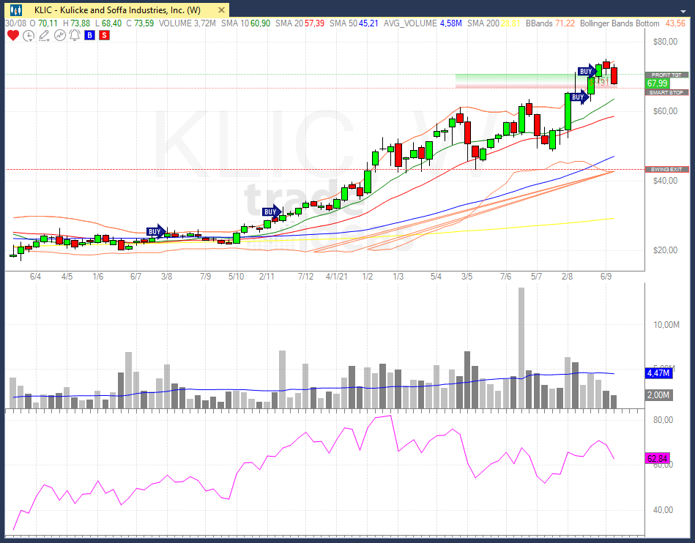
Task: Click the 4/1/21 date label on axis
Action: (336, 277)
